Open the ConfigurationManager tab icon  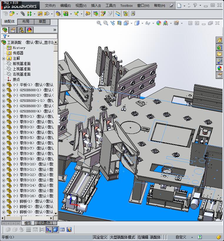(21, 30)
